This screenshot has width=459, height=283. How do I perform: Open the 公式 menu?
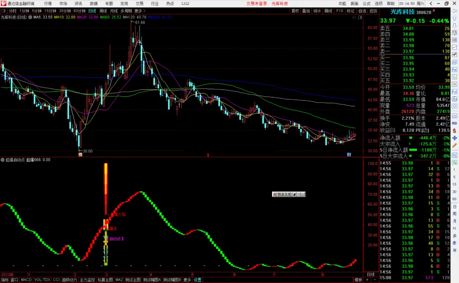pyautogui.click(x=366, y=3)
